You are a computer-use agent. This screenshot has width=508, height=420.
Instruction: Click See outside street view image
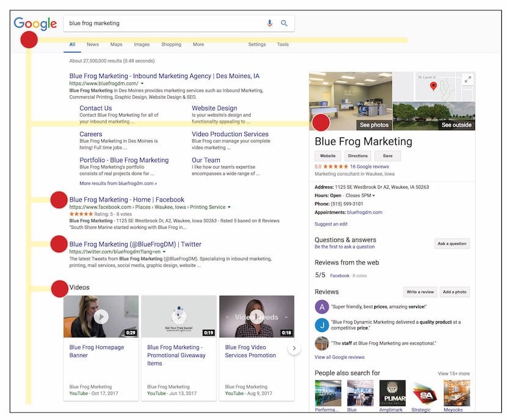456,125
